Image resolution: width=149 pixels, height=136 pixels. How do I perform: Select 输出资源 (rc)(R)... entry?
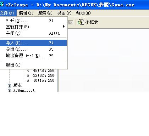coord(33,56)
